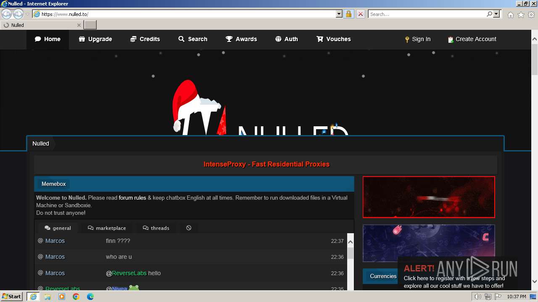Click the network tray icon
This screenshot has height=302, width=538.
coord(488,297)
